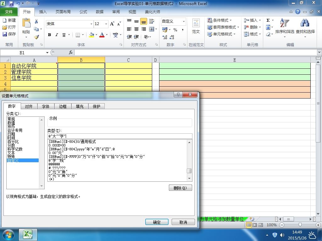Click the AutoSum sigma icon
This screenshot has width=322, height=241.
268,20
